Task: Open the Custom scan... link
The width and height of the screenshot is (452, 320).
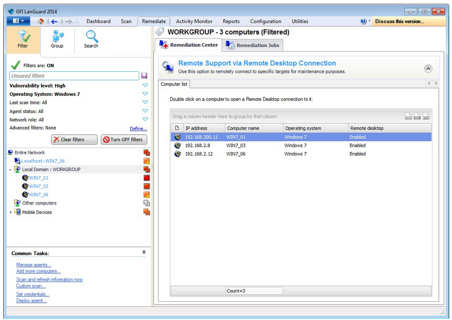Action: point(31,286)
